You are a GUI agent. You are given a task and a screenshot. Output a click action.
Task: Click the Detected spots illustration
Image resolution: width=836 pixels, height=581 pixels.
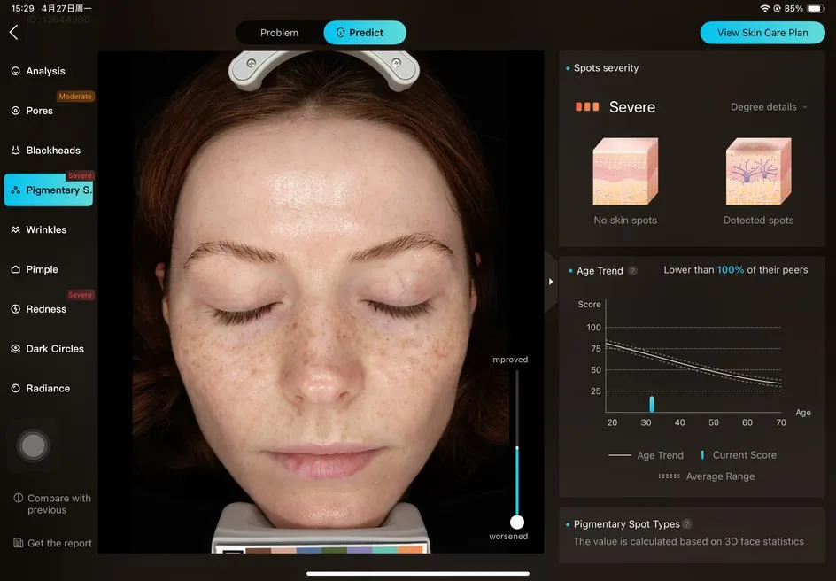pos(758,171)
